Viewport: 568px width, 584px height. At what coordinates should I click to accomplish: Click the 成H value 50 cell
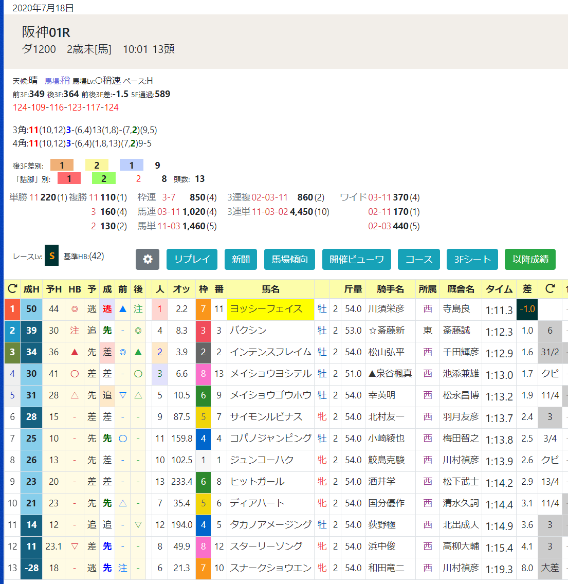click(x=31, y=309)
